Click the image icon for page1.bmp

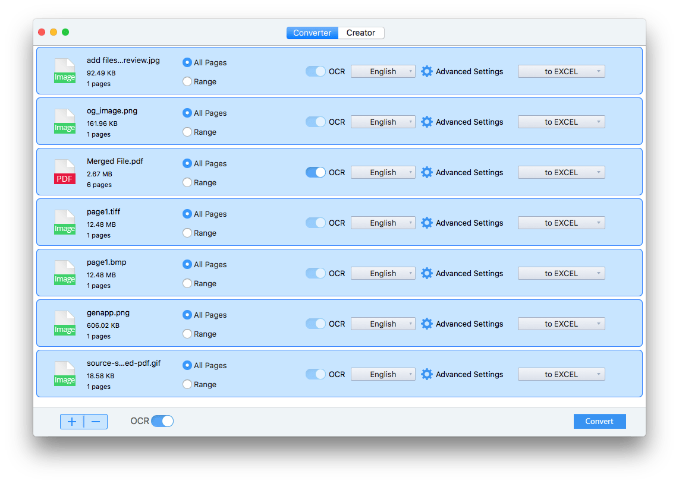click(x=65, y=273)
